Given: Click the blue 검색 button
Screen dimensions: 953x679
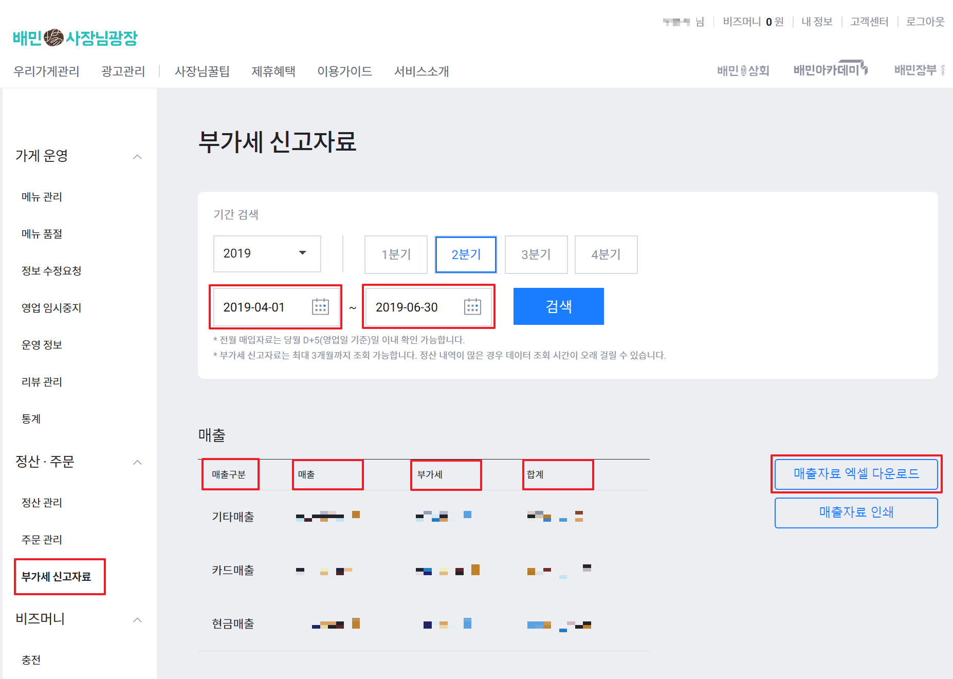Looking at the screenshot, I should [559, 306].
